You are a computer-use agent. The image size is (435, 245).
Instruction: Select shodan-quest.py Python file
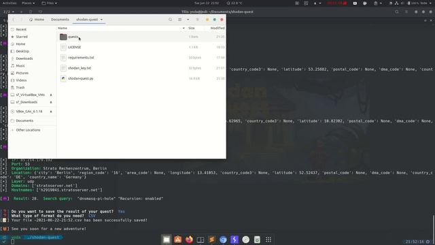click(x=141, y=78)
